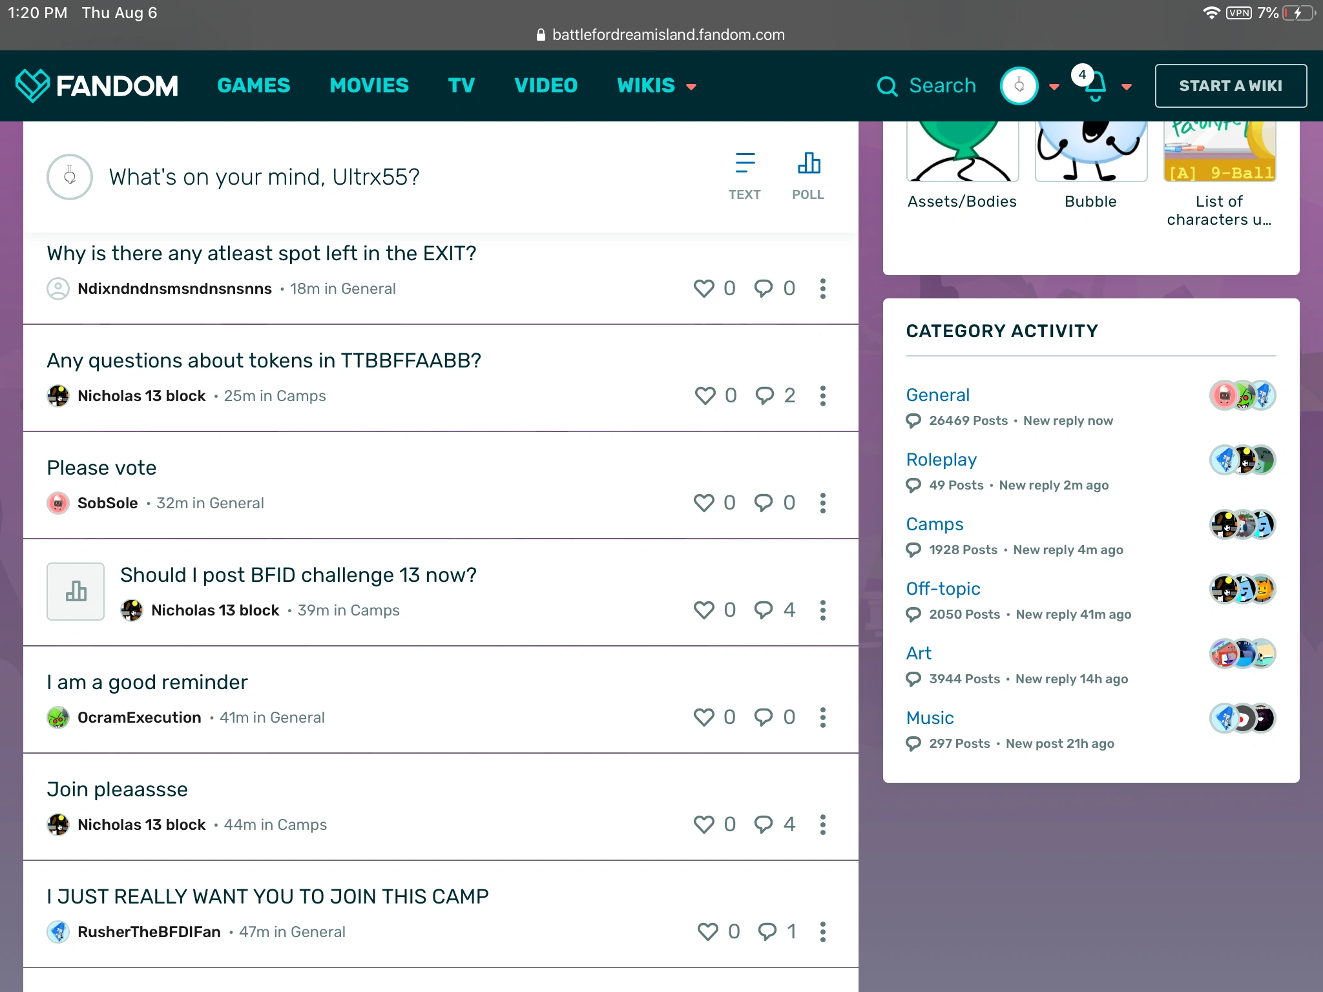Open the notifications bell
This screenshot has width=1323, height=992.
click(x=1095, y=86)
